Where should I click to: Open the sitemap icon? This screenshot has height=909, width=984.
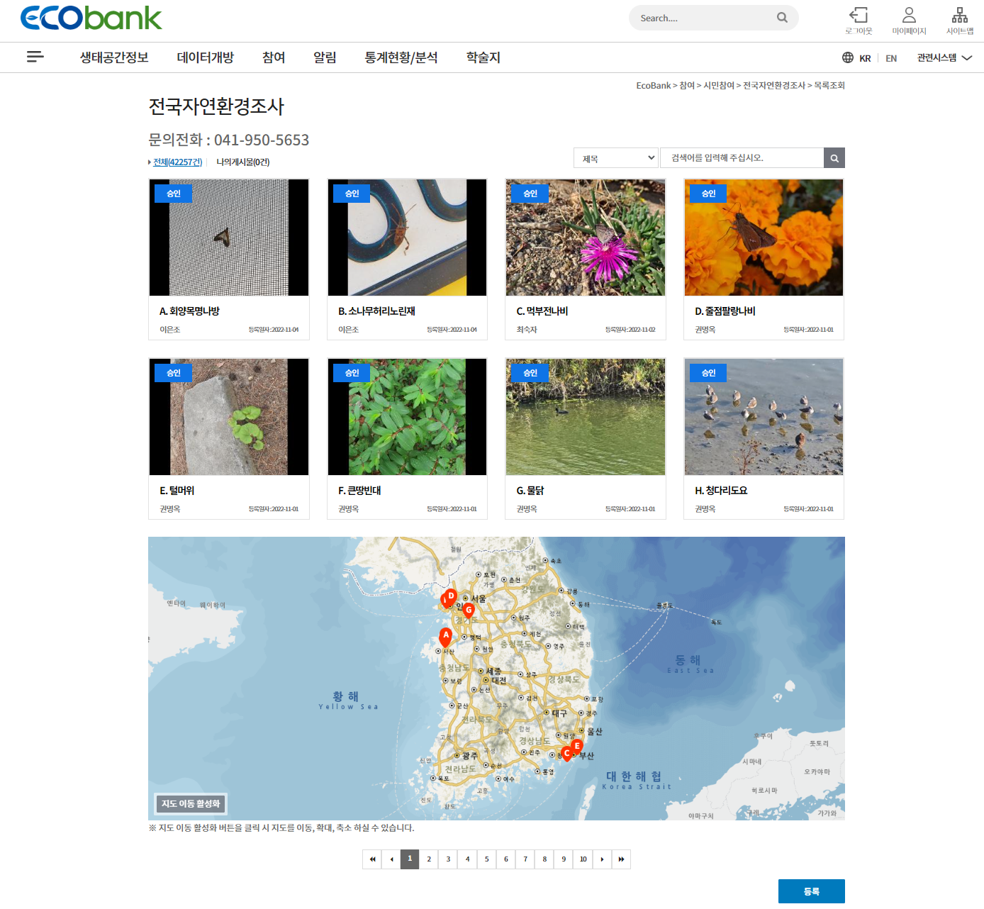pos(959,16)
